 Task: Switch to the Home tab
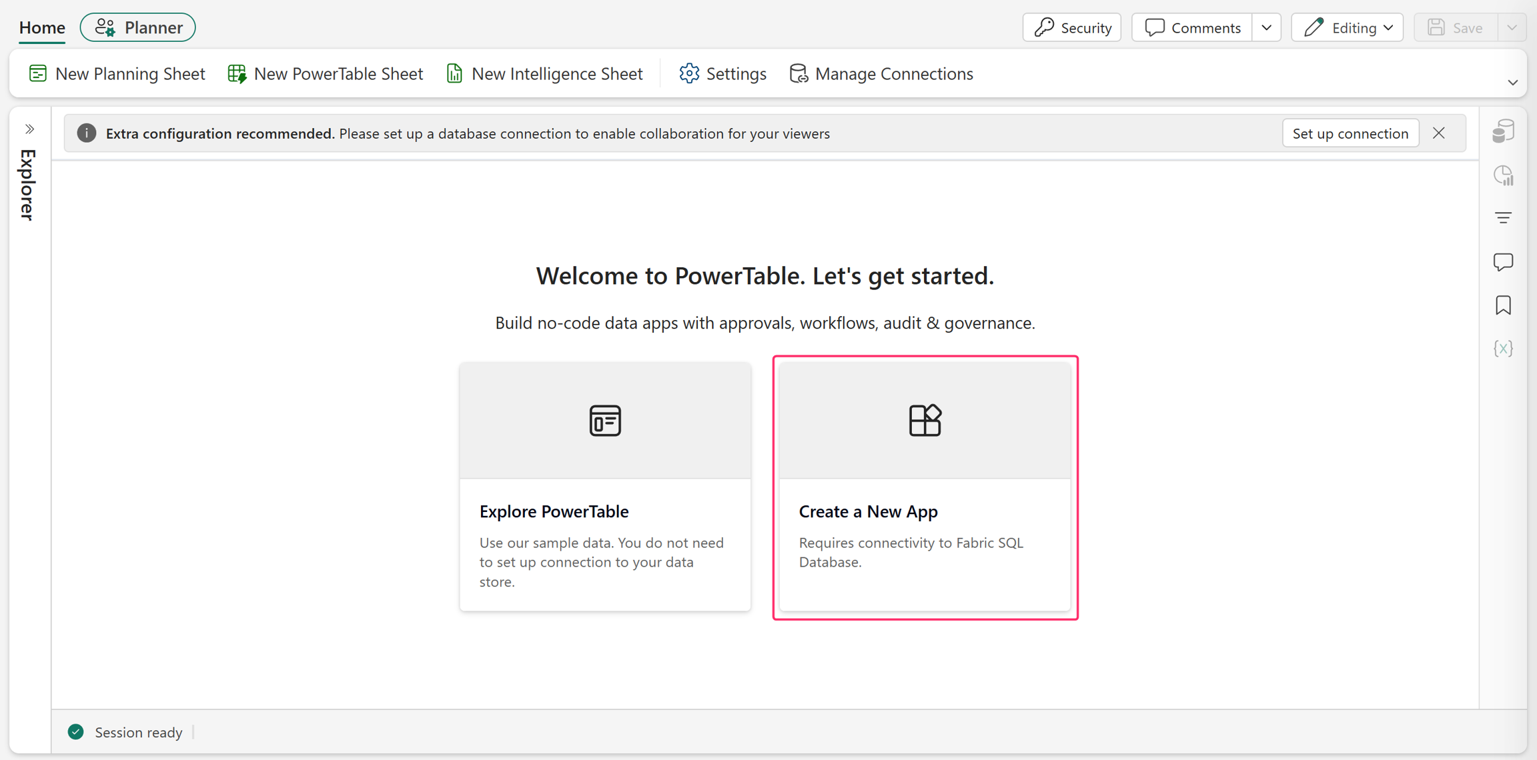coord(42,28)
